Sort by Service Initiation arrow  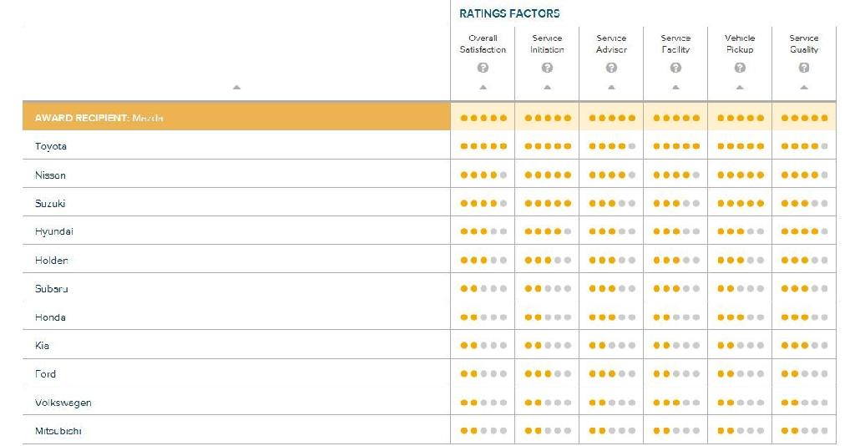(547, 87)
